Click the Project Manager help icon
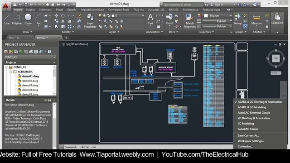This screenshot has height=163, width=290. pos(49,52)
